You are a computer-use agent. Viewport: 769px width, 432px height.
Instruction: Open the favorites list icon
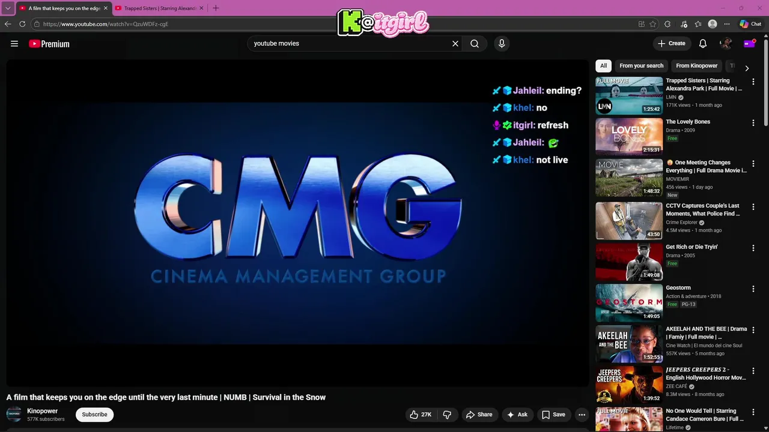point(698,24)
